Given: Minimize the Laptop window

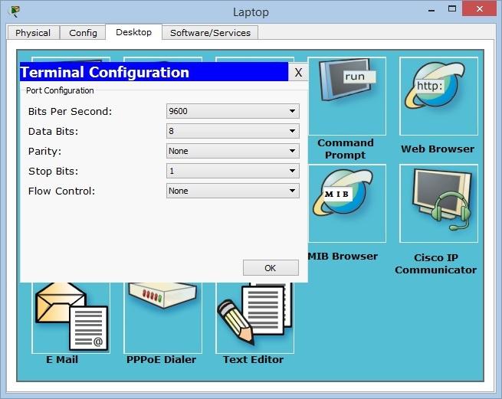Looking at the screenshot, I should (x=431, y=10).
